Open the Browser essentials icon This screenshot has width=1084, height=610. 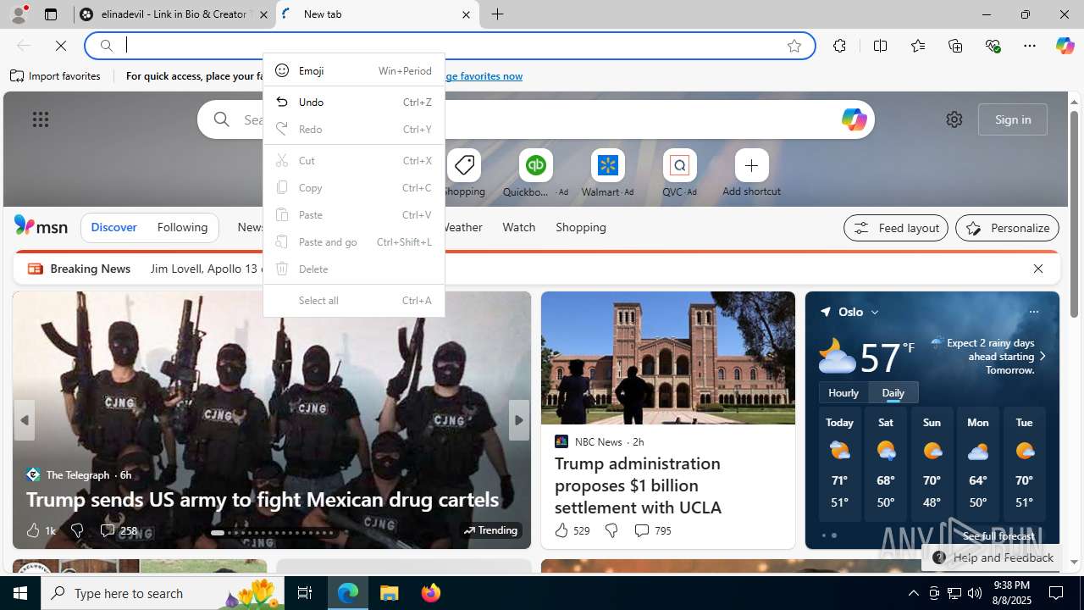pyautogui.click(x=993, y=46)
